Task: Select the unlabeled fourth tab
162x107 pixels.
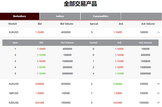Action: point(141,16)
